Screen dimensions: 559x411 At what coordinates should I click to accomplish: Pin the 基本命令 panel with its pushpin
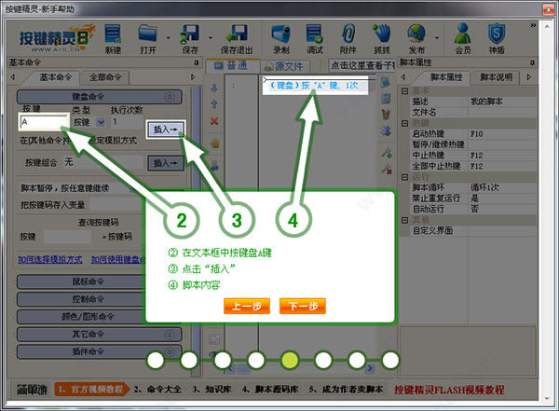[196, 62]
